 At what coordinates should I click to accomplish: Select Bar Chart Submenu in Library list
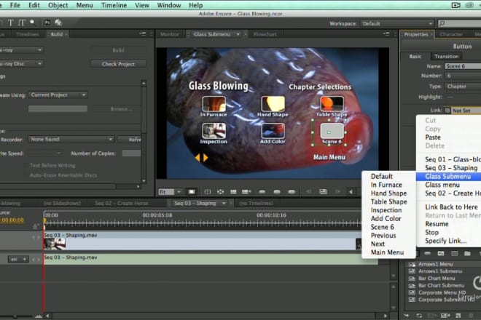click(x=441, y=285)
